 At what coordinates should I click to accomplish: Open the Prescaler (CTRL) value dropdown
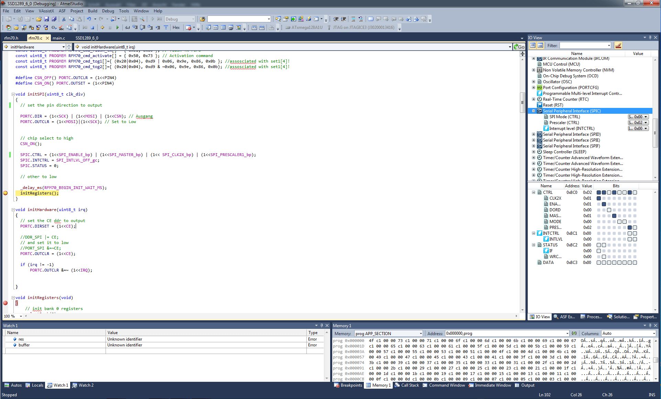[x=646, y=123]
